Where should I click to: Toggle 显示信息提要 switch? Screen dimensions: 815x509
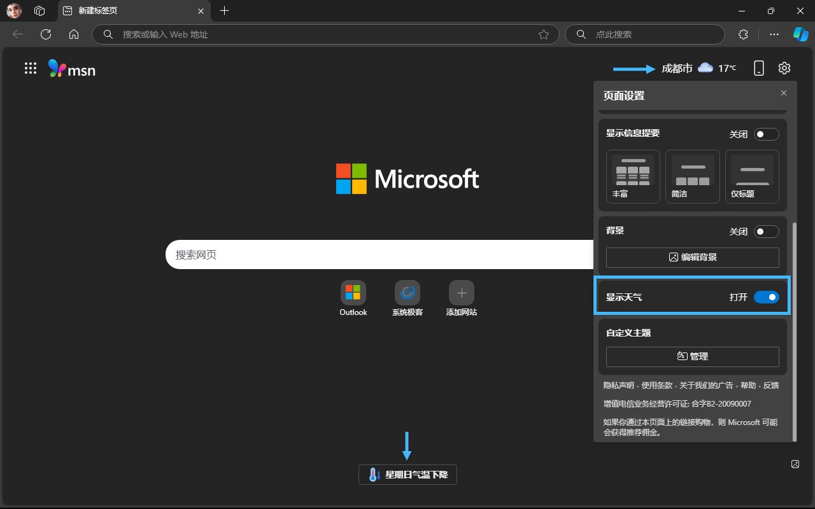pyautogui.click(x=767, y=134)
